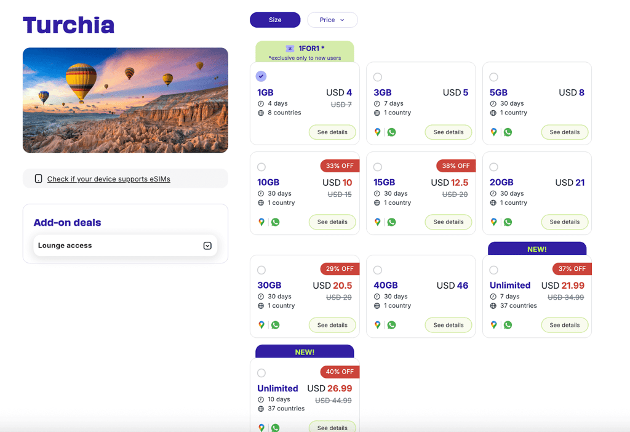Click Google Maps icon on 40GB card
Viewport: 630px width, 432px height.
click(x=377, y=325)
